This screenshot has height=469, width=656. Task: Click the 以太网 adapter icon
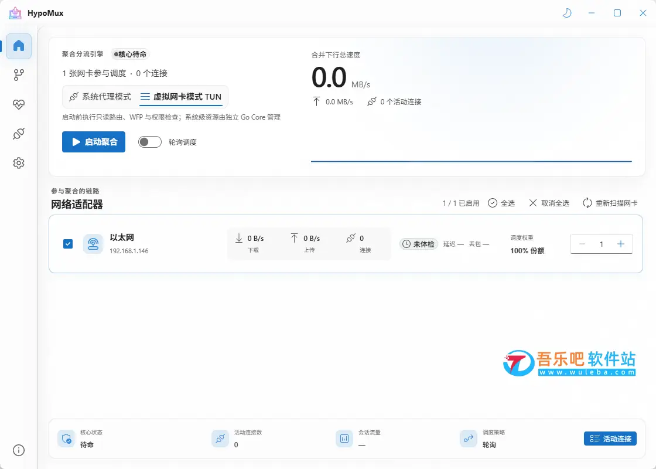click(93, 244)
